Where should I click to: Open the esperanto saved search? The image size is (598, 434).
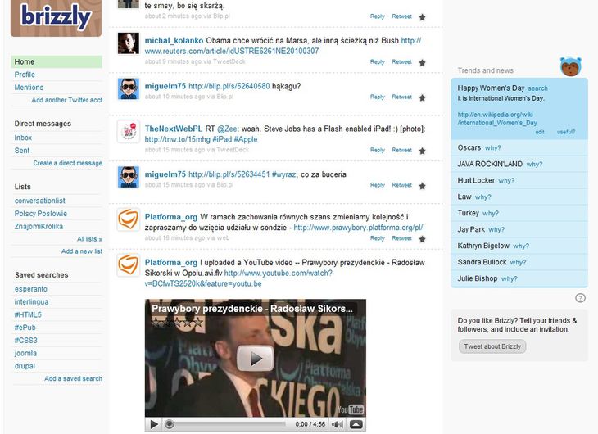31,289
